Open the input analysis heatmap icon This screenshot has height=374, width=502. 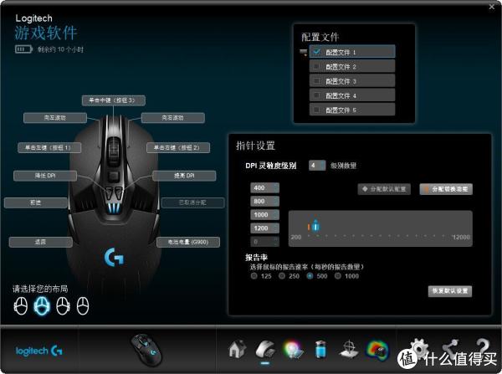(x=377, y=350)
